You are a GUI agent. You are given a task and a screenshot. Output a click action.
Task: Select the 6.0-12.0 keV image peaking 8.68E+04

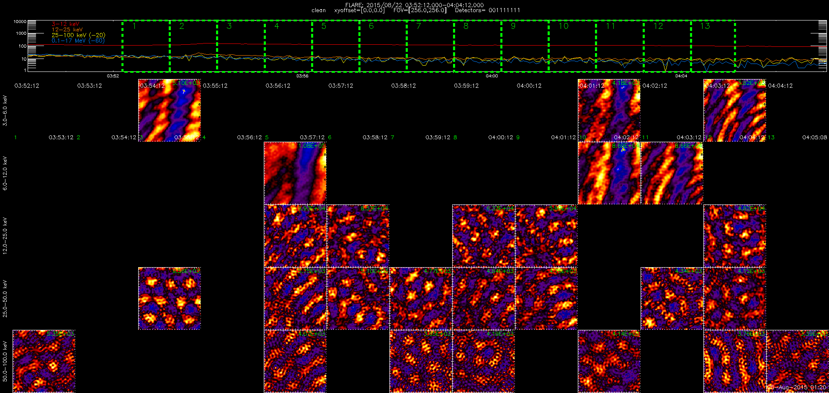tap(609, 173)
